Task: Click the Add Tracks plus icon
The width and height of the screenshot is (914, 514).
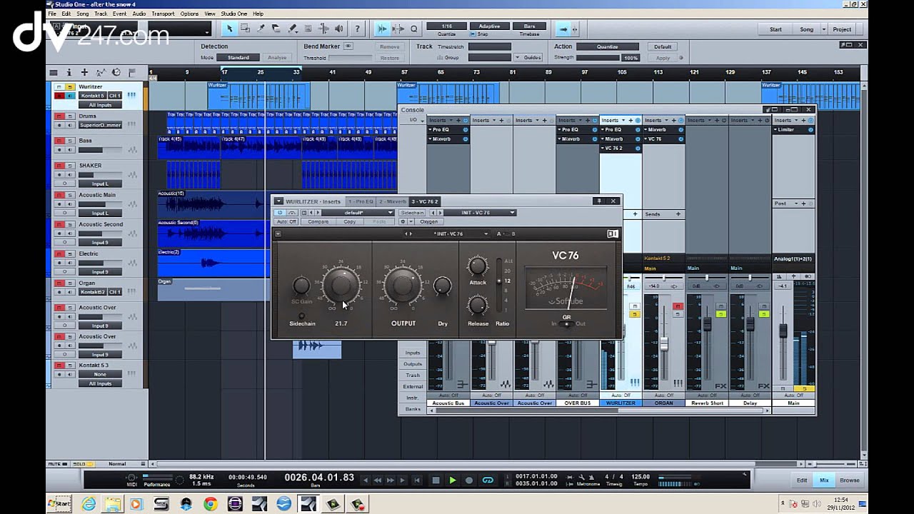Action: pyautogui.click(x=84, y=72)
